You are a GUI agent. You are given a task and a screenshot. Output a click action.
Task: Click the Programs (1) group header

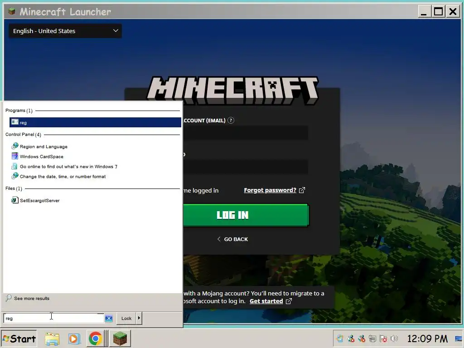pos(19,111)
